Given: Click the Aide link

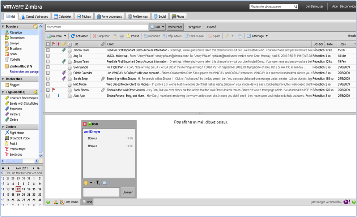Looking at the screenshot, I should click(x=335, y=6).
